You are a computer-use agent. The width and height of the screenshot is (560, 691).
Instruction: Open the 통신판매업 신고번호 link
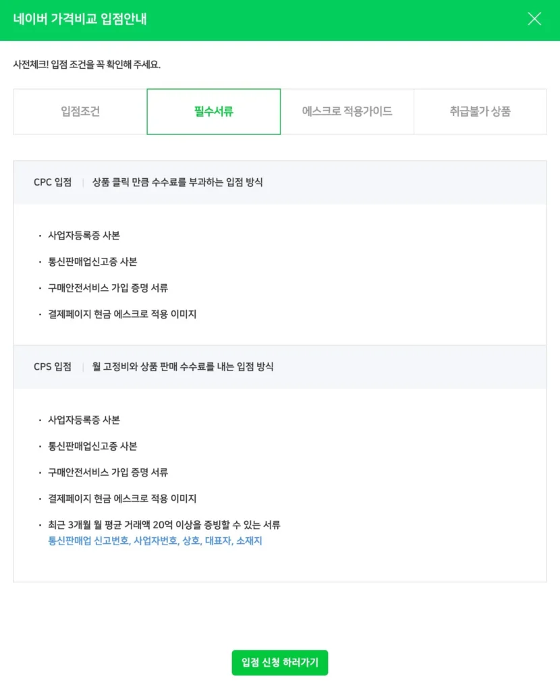click(84, 540)
